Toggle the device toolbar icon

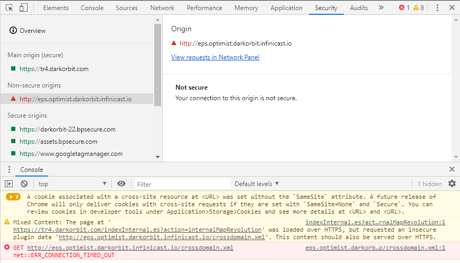pyautogui.click(x=23, y=7)
